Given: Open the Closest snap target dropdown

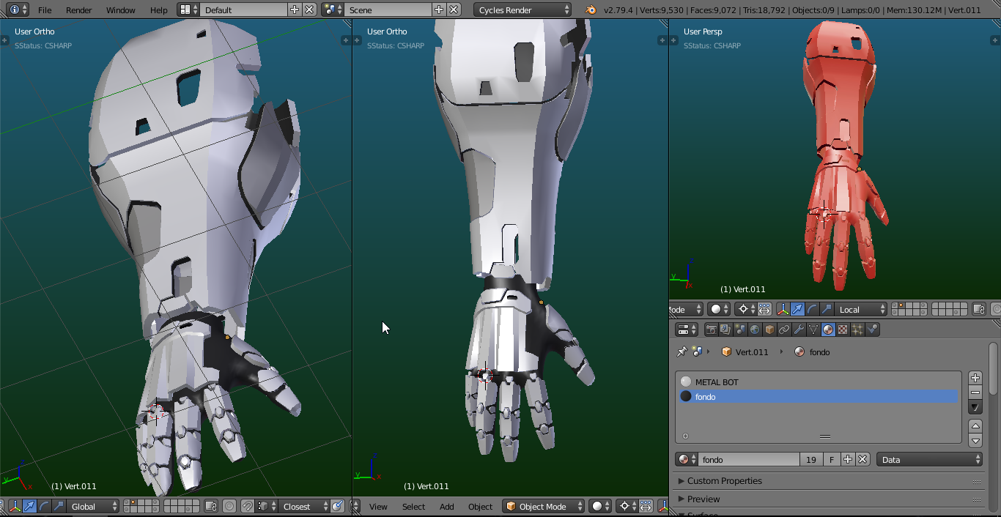Looking at the screenshot, I should tap(304, 506).
